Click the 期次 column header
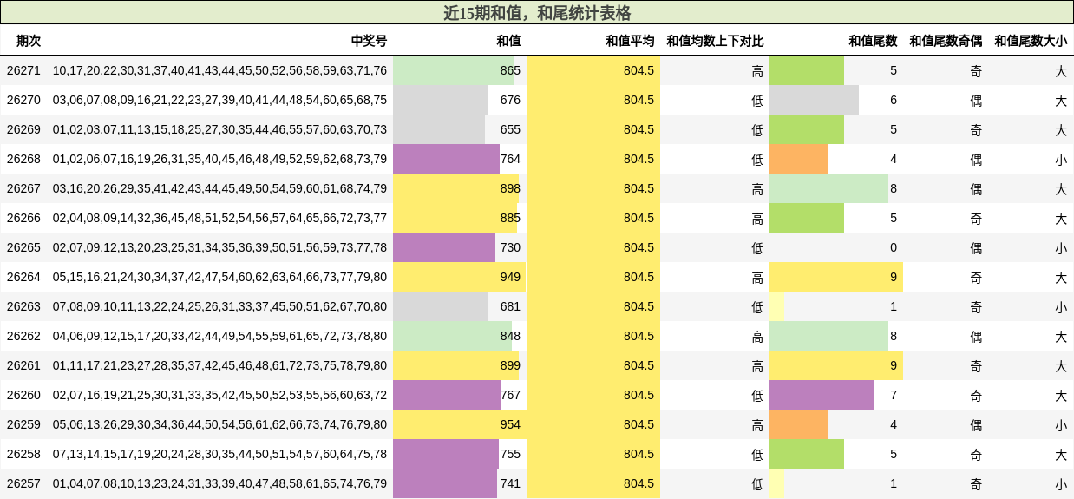 (29, 41)
